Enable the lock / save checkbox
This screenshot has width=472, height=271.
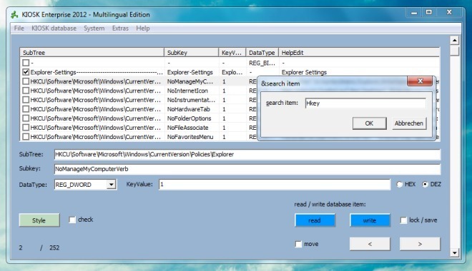pos(403,220)
